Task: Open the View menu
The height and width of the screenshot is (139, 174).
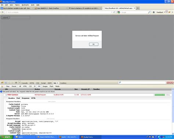Action: (11, 5)
